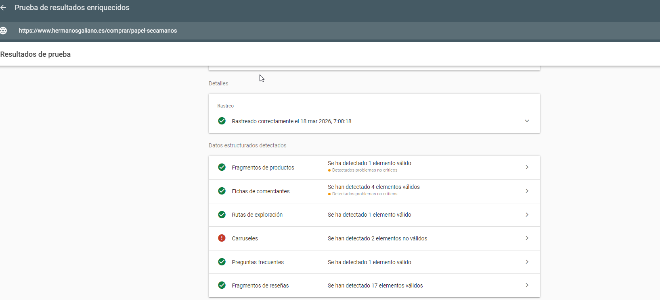Click green check icon for Rastreo

222,121
